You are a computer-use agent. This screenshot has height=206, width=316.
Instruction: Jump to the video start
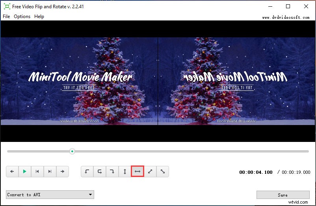tap(37, 171)
